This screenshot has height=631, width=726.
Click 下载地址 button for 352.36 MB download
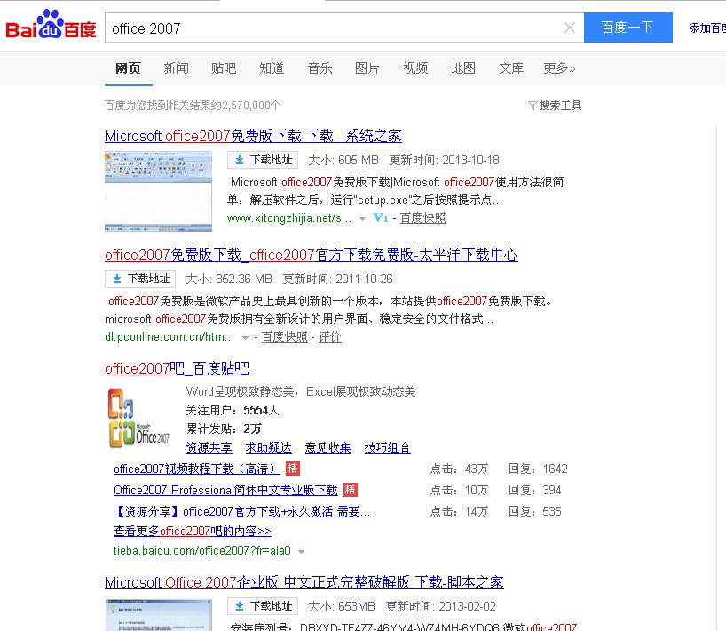point(140,279)
